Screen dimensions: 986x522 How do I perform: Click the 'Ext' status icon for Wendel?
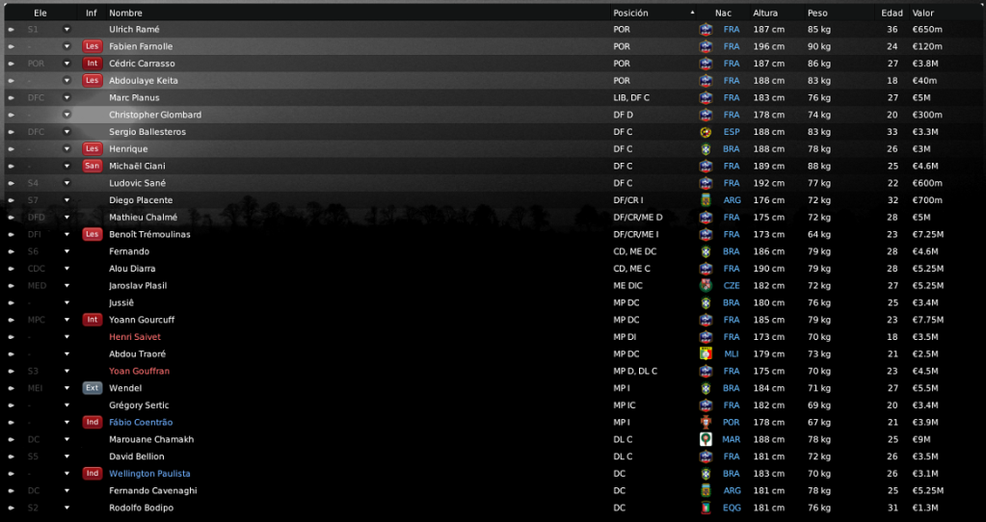(x=92, y=388)
